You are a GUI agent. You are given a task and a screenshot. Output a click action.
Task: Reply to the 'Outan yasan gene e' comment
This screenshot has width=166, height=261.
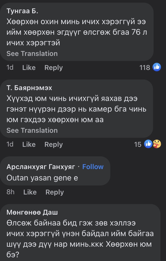[55, 192]
